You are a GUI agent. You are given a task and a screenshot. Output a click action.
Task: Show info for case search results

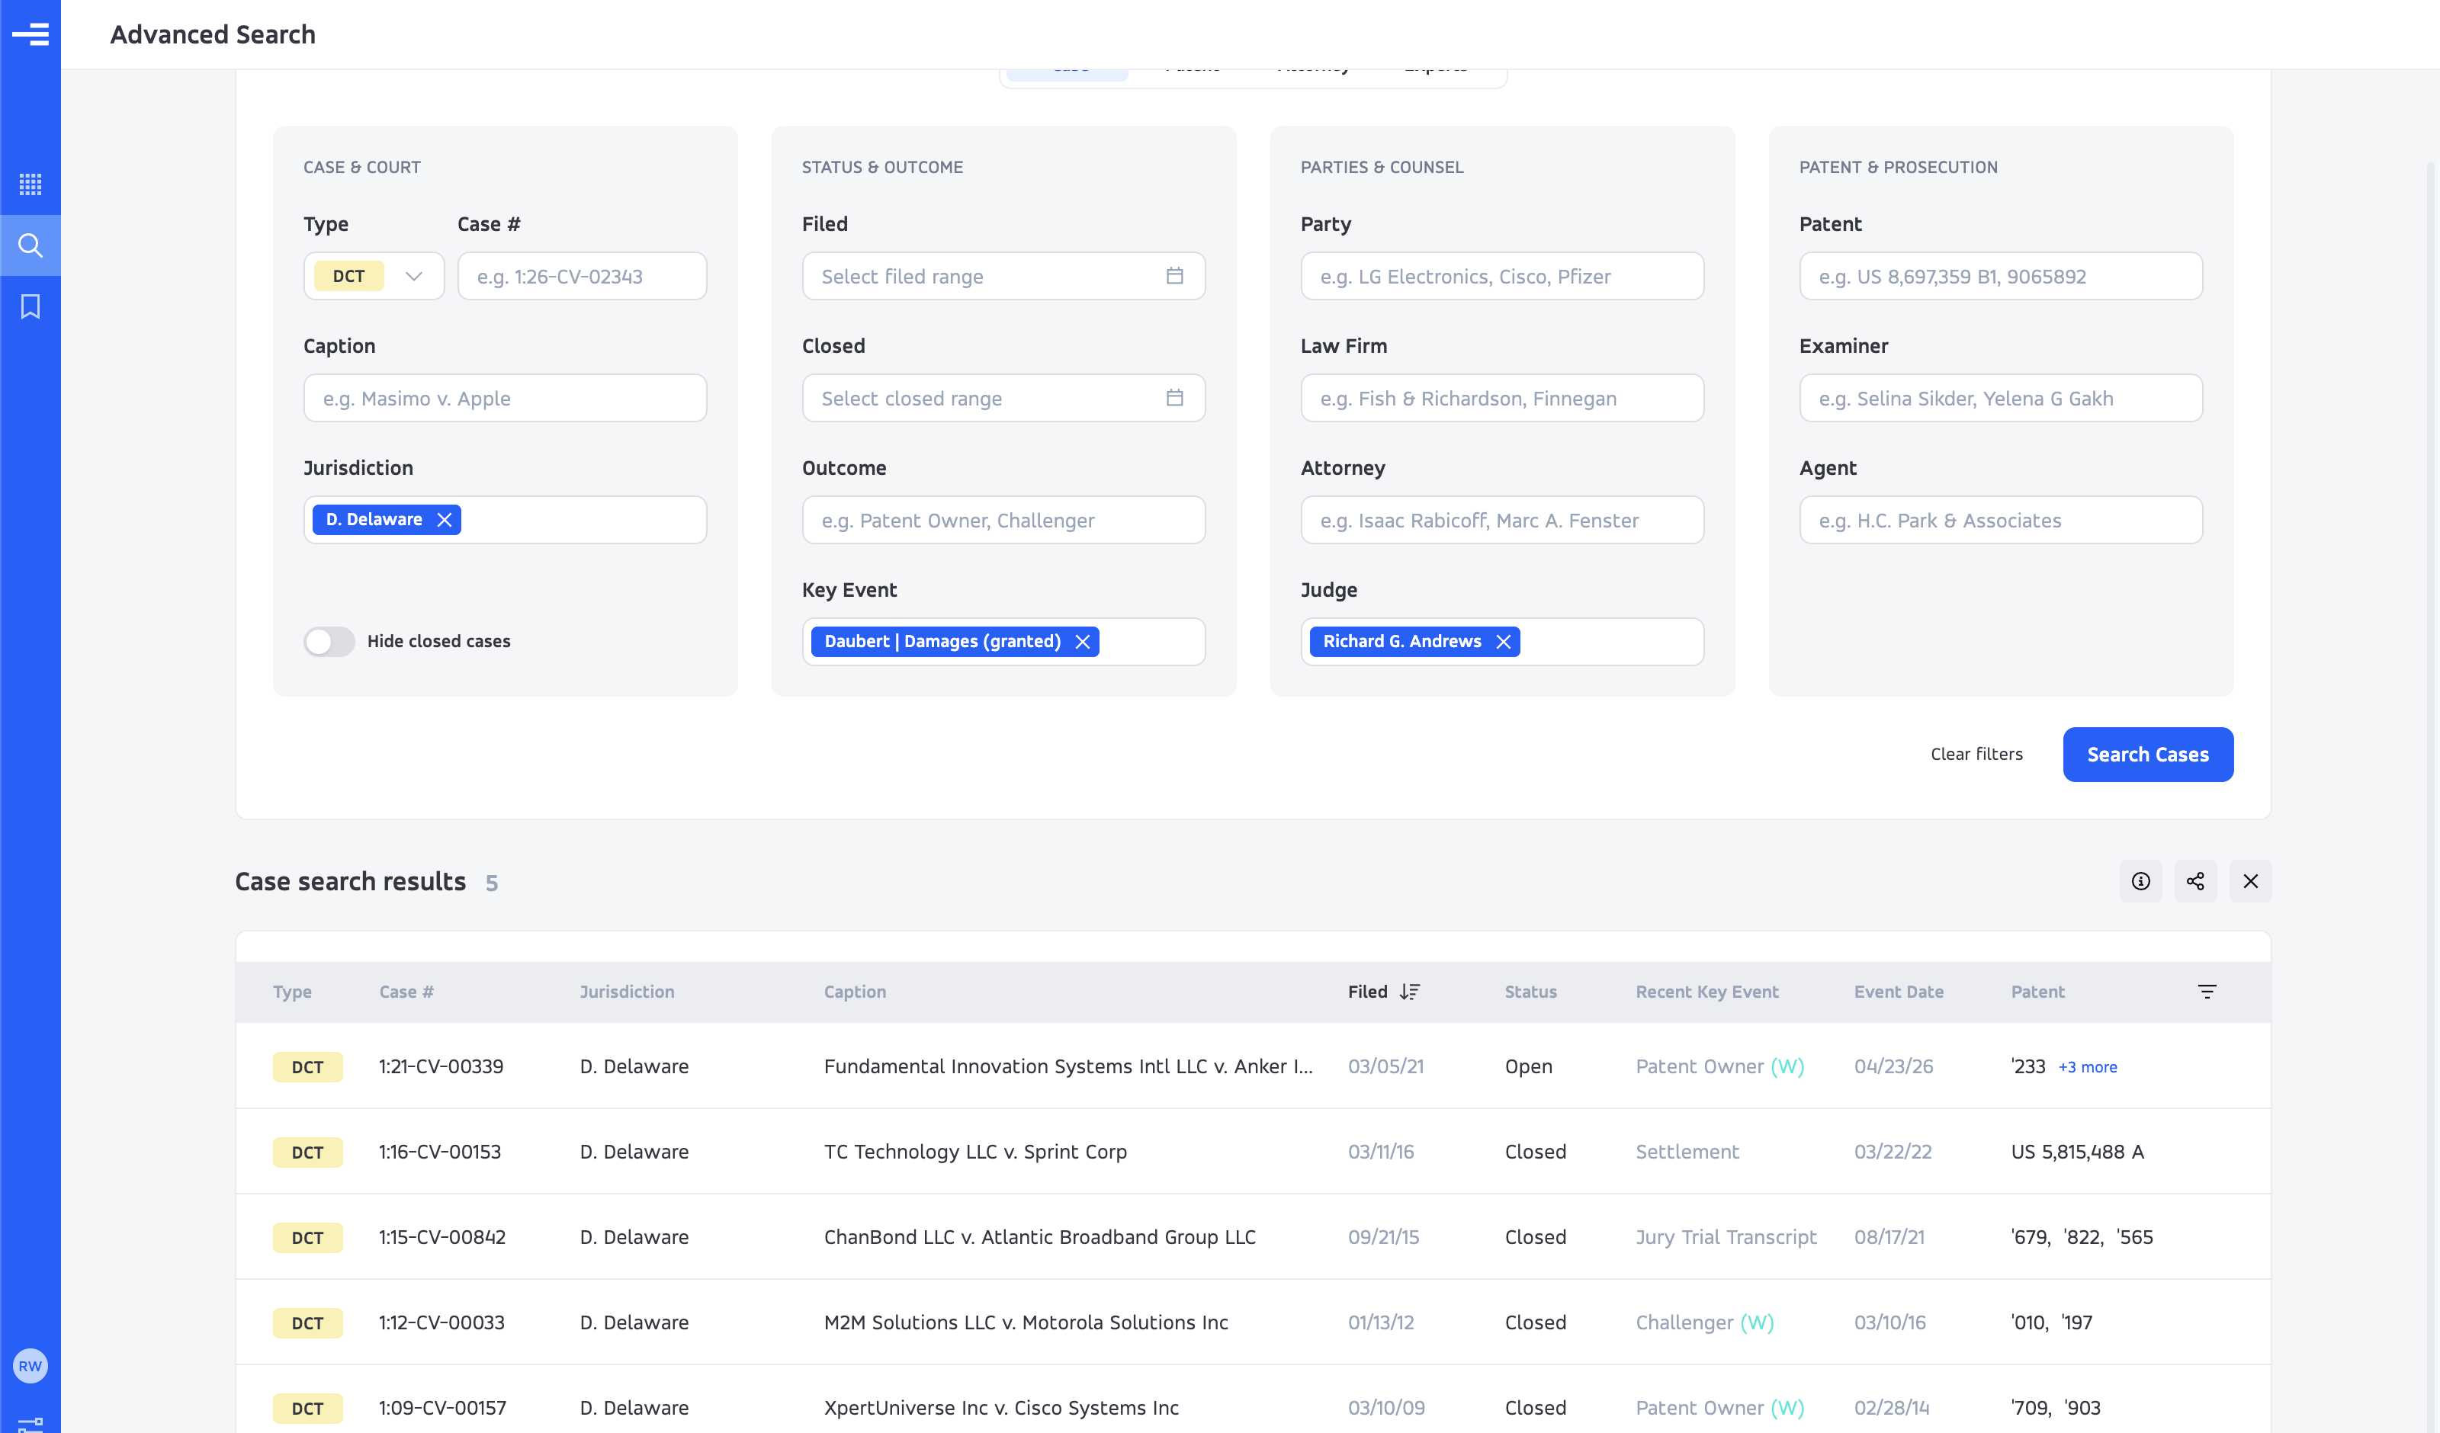2140,881
